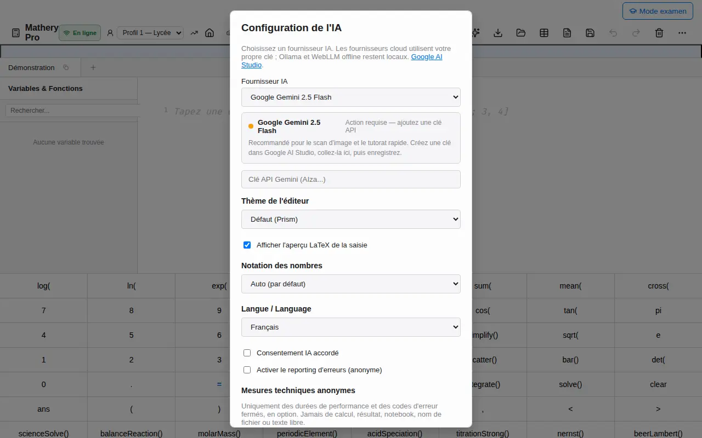Click the 'Action requise — ajoutez une clé API' status
This screenshot has height=438, width=702.
pyautogui.click(x=393, y=126)
